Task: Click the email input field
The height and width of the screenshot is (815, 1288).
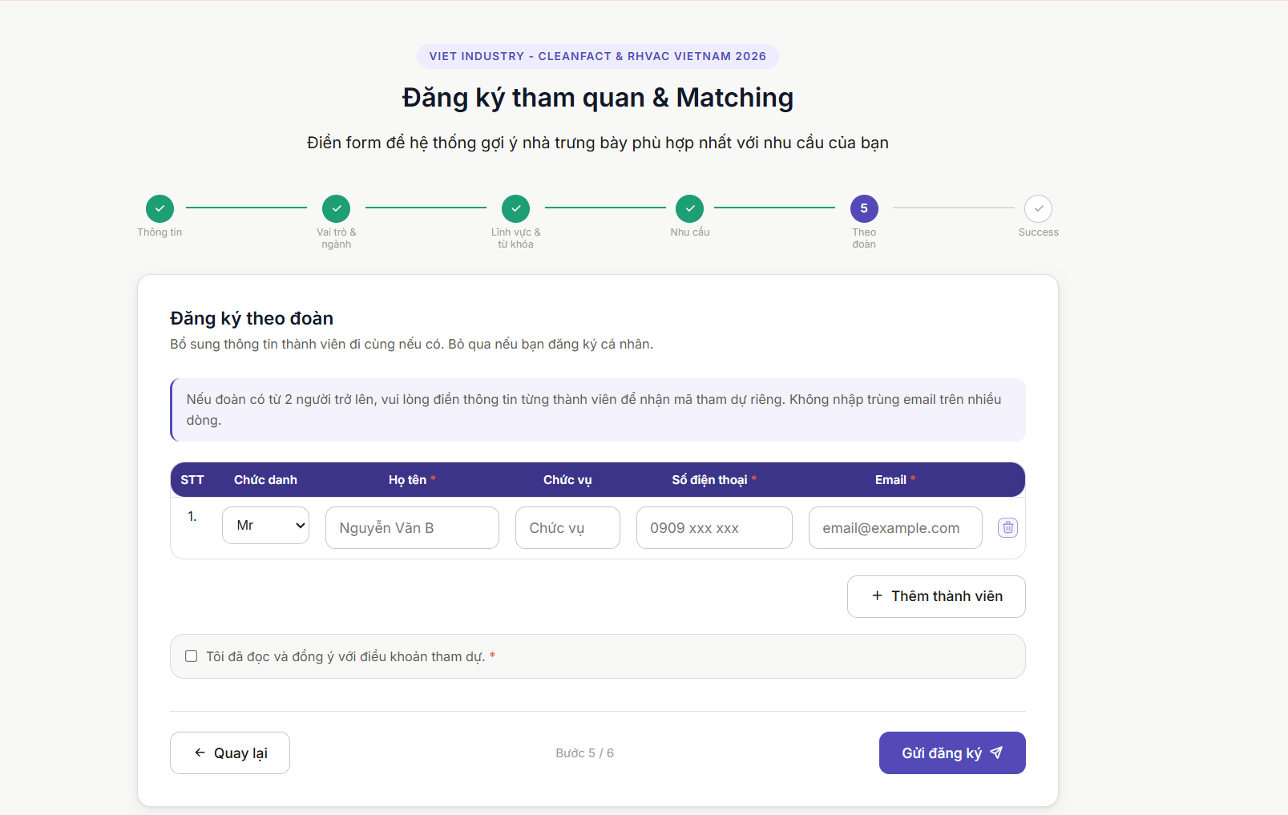Action: 895,527
